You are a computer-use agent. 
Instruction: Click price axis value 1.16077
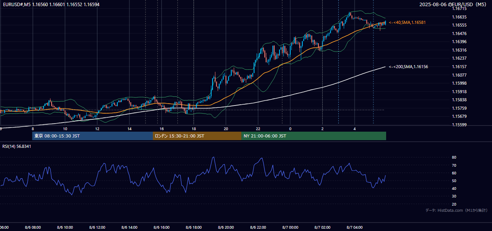pyautogui.click(x=460, y=75)
